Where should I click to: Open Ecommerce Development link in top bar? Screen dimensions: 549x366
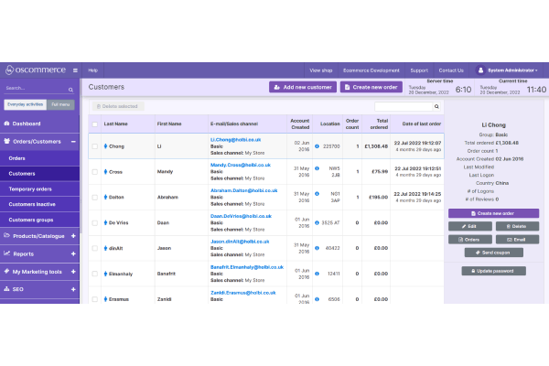coord(371,70)
